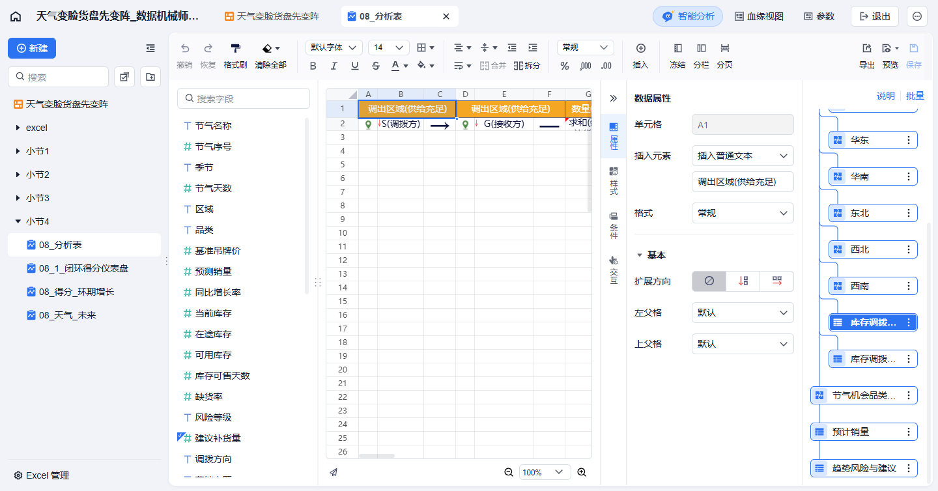Click the 新建 button
Image resolution: width=938 pixels, height=491 pixels.
pos(32,48)
